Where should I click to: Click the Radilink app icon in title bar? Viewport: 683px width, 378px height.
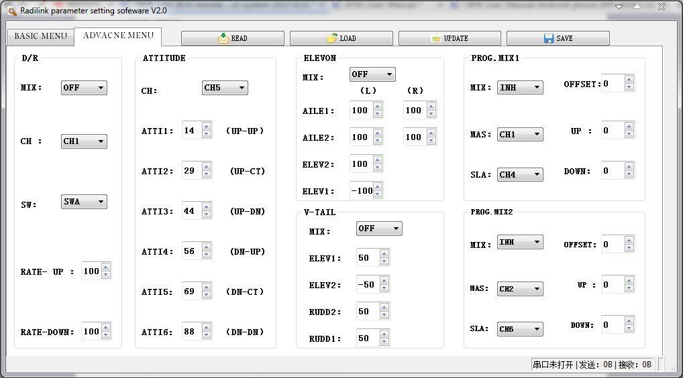pyautogui.click(x=12, y=11)
